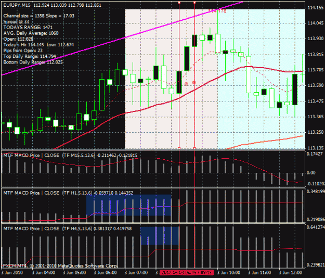This screenshot has width=325, height=278.
Task: Select the MTF MACD TF H1 indicator label
Action: click(68, 193)
